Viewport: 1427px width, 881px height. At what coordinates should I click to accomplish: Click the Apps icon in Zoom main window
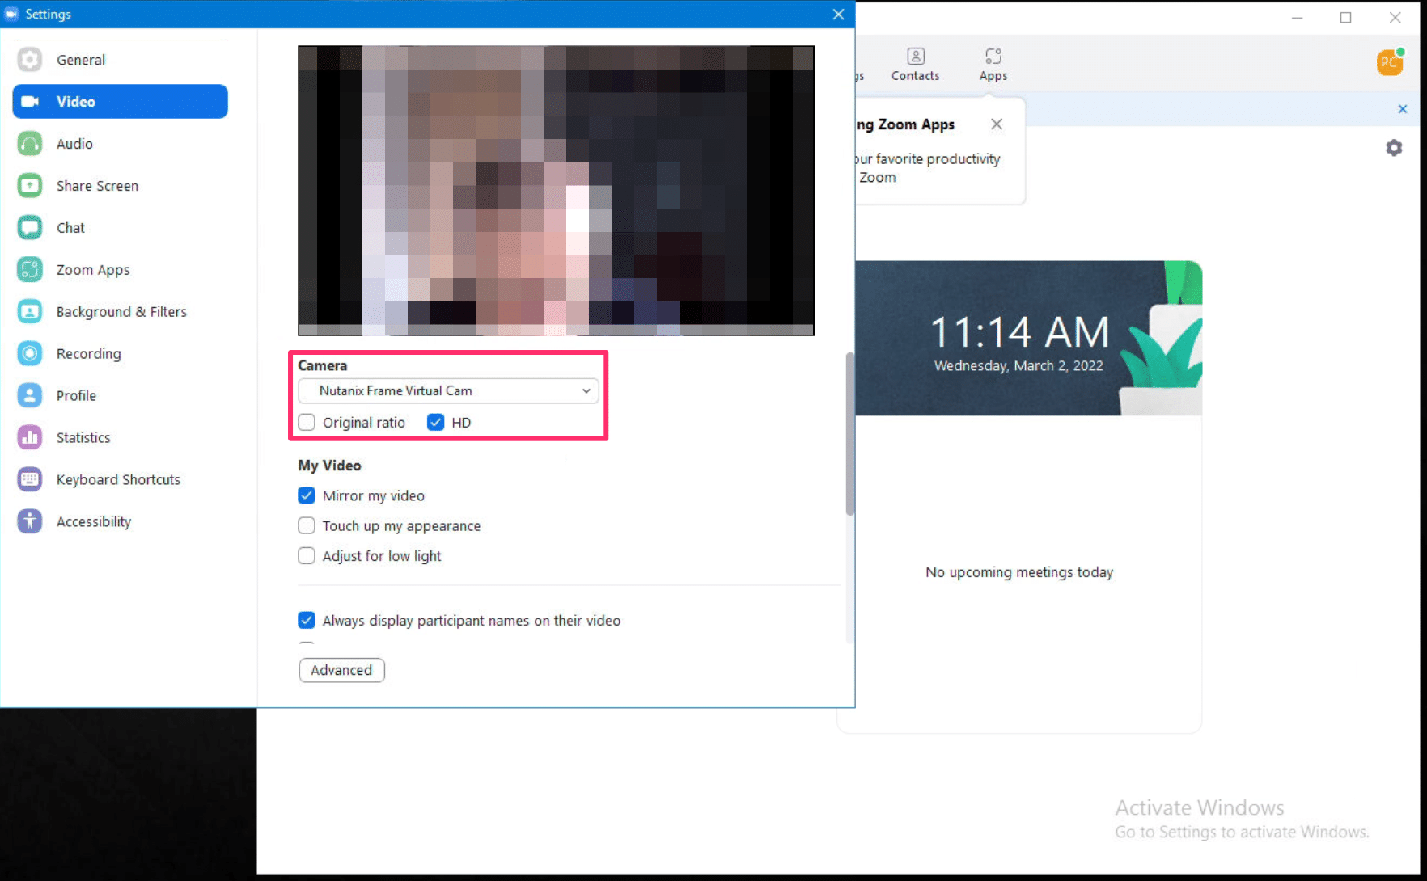click(x=993, y=56)
